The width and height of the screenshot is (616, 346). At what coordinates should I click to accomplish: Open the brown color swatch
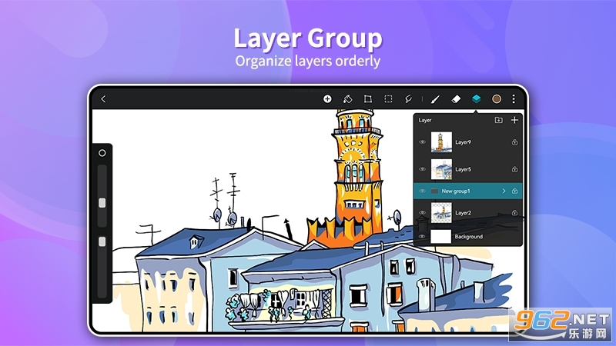497,99
